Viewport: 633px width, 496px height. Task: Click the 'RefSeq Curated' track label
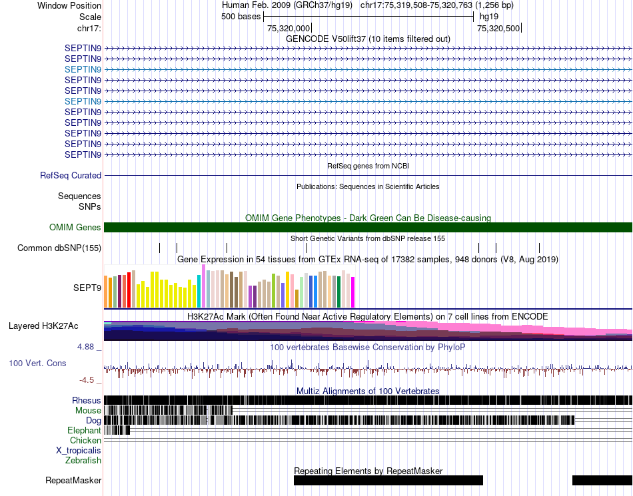[x=71, y=175]
